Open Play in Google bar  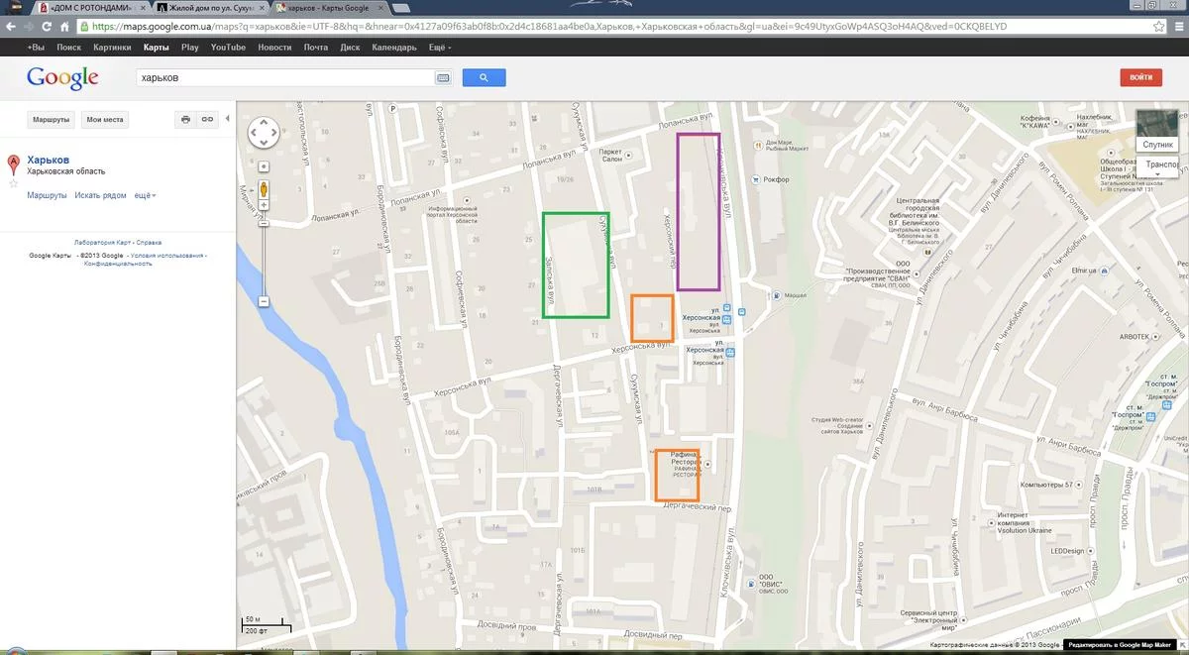189,48
